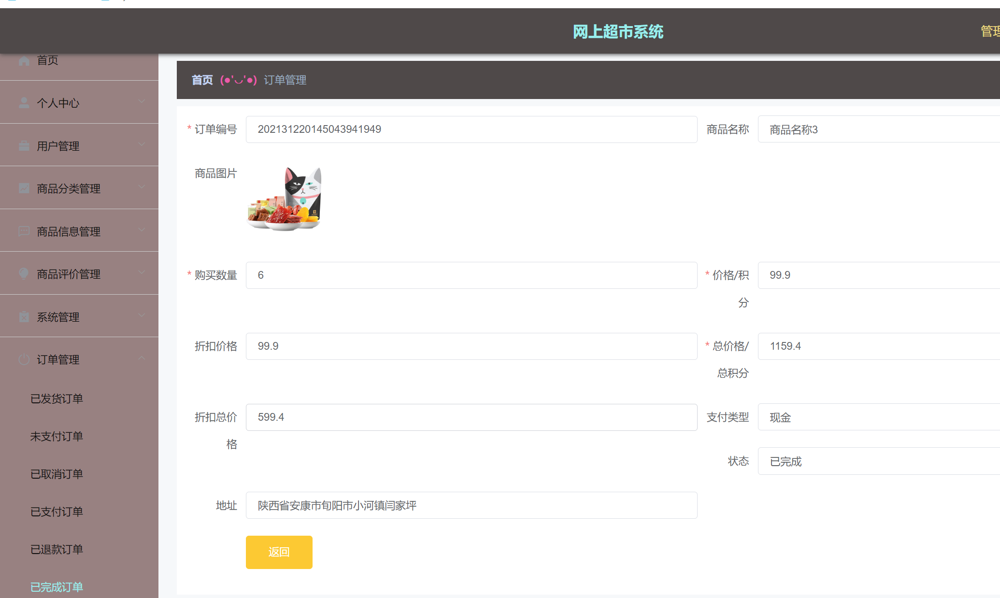
Task: Click the home icon beside 首页
Action: click(x=24, y=59)
